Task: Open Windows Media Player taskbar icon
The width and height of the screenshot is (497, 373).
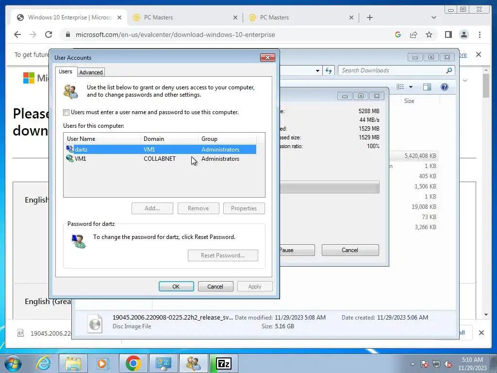Action: click(x=103, y=363)
